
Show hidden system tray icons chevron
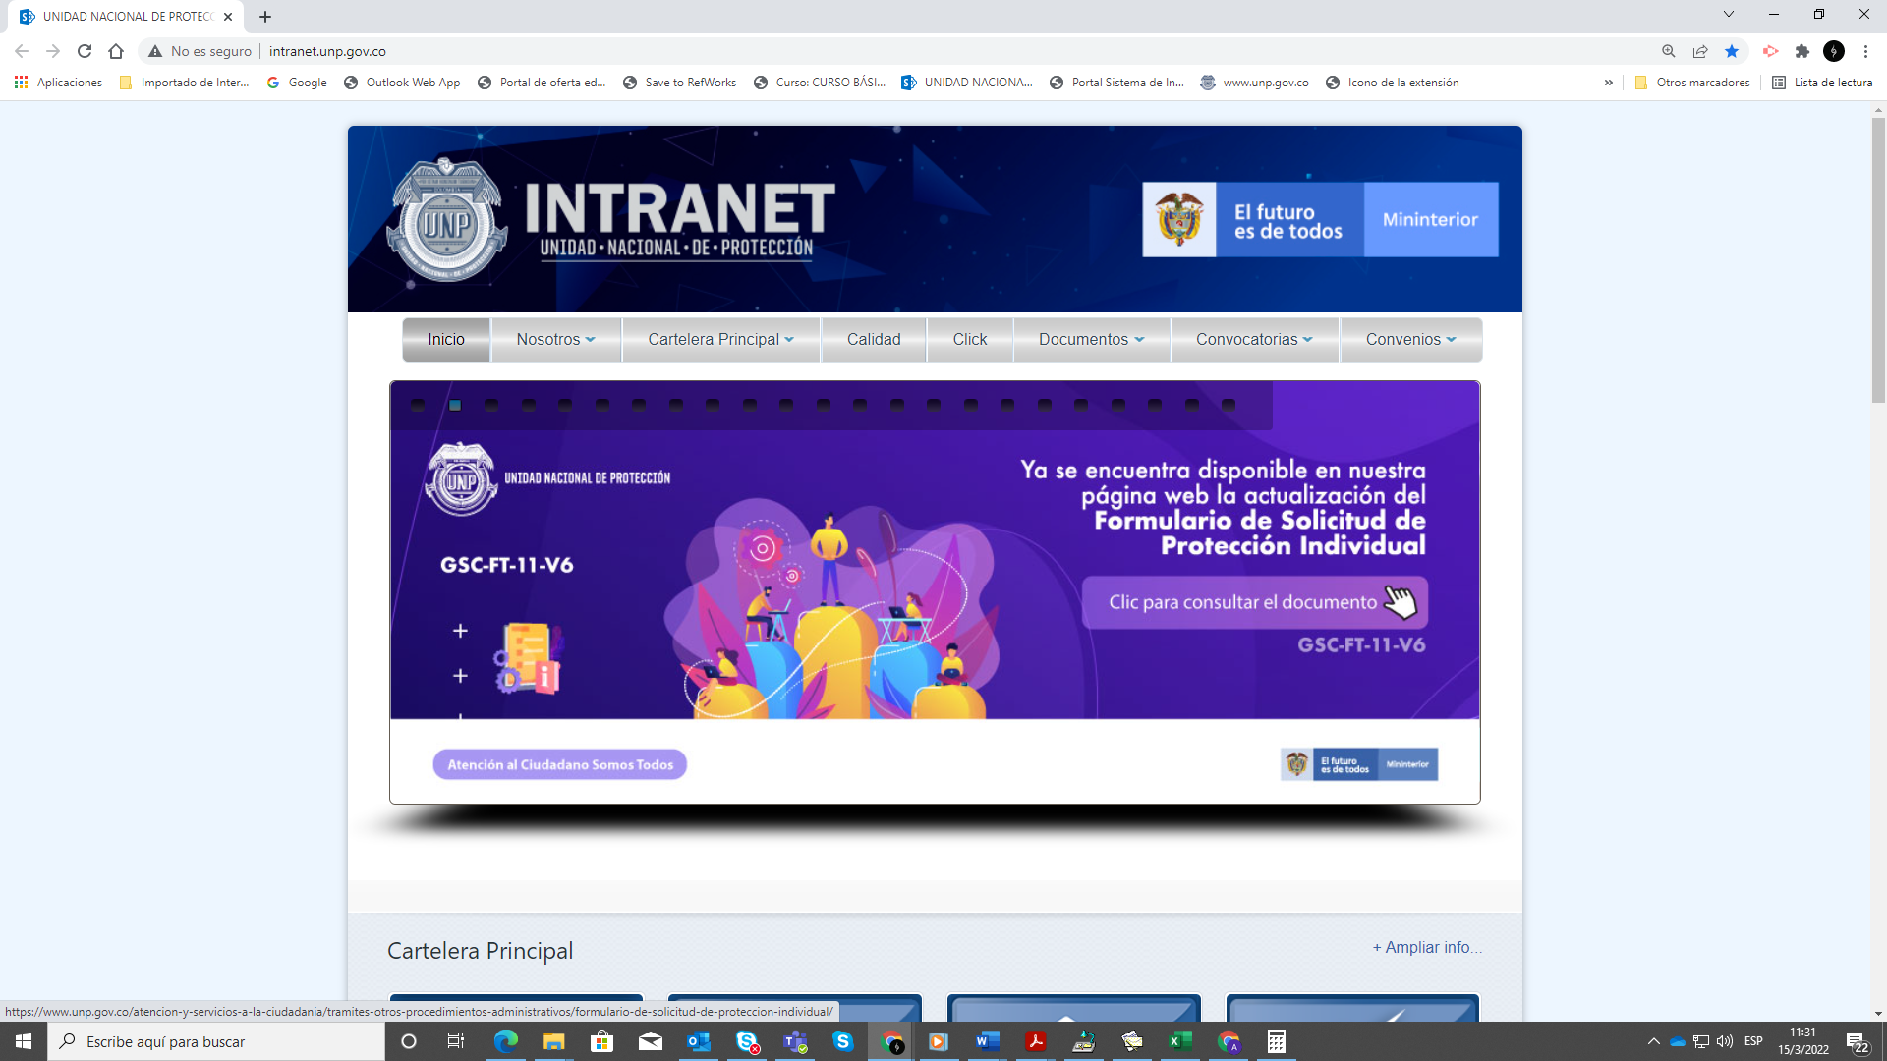coord(1654,1041)
